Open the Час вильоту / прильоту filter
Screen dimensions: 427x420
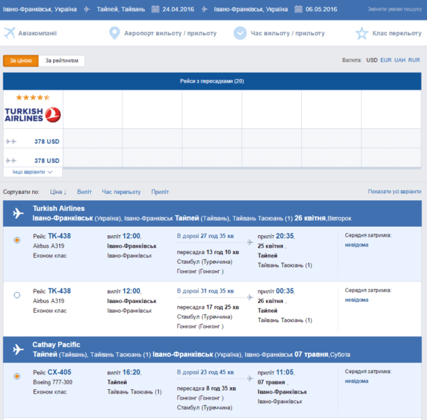click(287, 34)
